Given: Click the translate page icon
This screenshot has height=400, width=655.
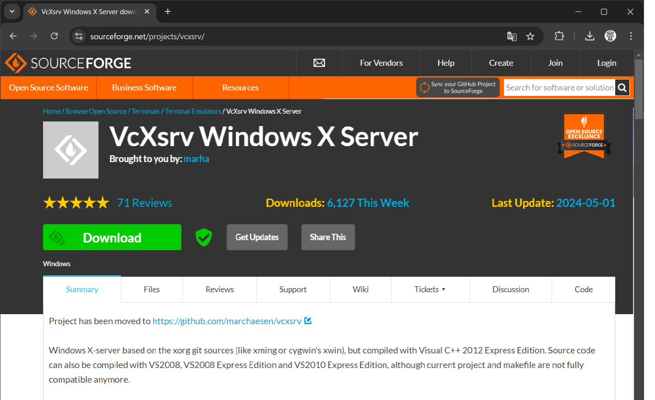Looking at the screenshot, I should 512,37.
